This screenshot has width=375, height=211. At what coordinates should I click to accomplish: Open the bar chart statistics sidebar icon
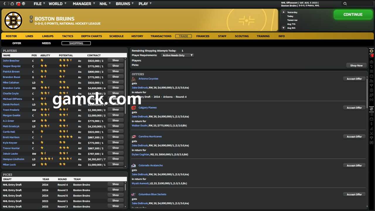[371, 128]
